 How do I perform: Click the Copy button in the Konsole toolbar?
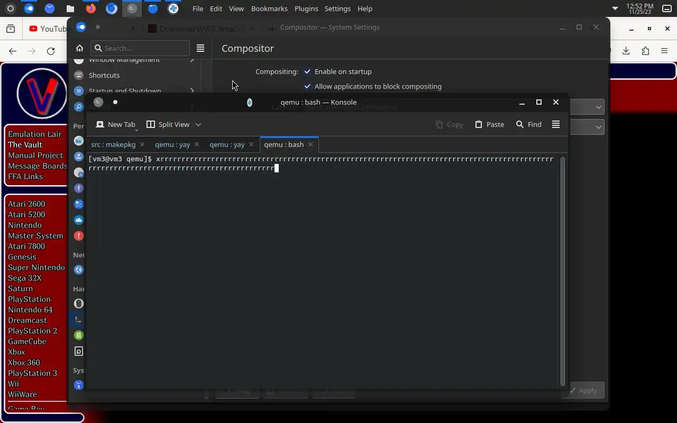pyautogui.click(x=449, y=124)
